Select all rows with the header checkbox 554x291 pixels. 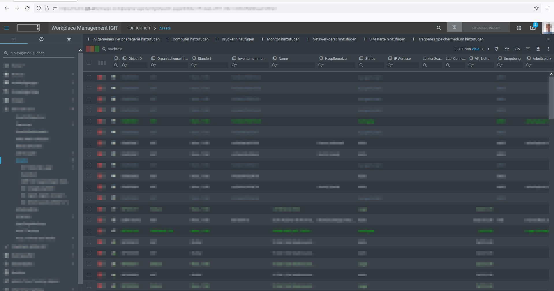pos(89,62)
